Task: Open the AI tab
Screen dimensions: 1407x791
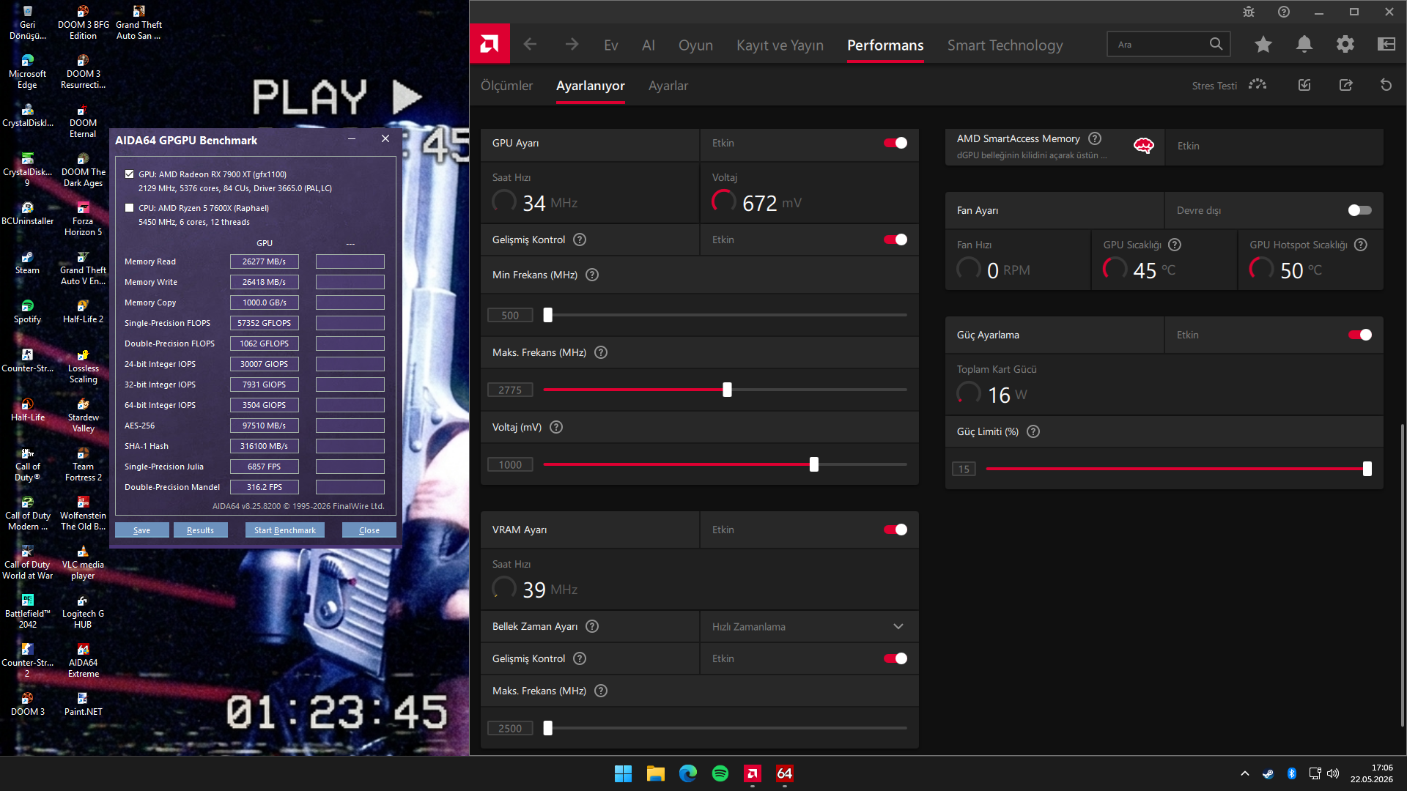Action: coord(649,45)
